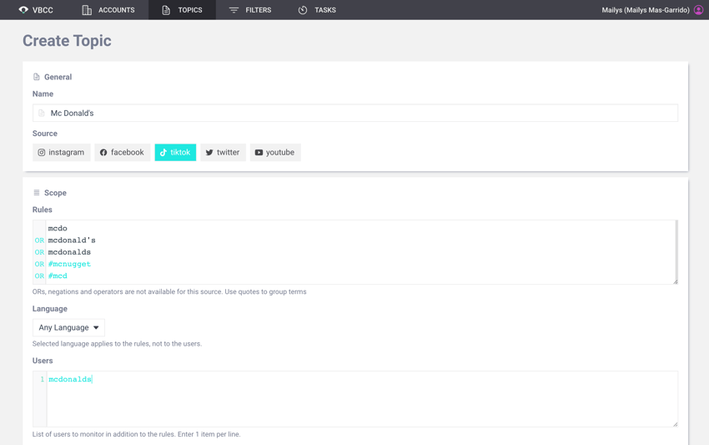
Task: Click the rule line 'mcdo'
Action: [x=58, y=229]
